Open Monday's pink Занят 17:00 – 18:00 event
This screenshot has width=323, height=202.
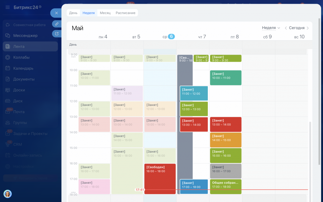coord(94,187)
